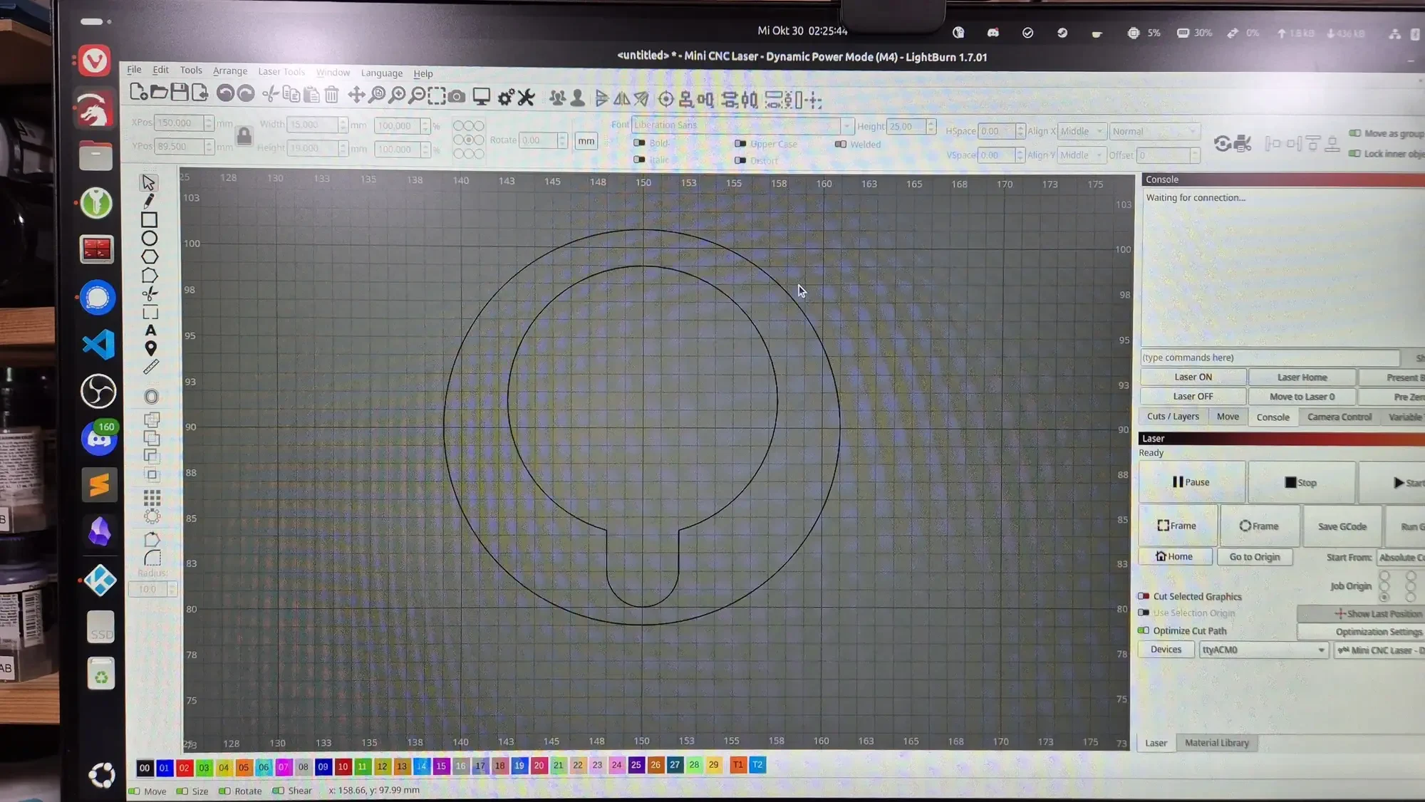Click the Measure ruler tool

(x=151, y=368)
